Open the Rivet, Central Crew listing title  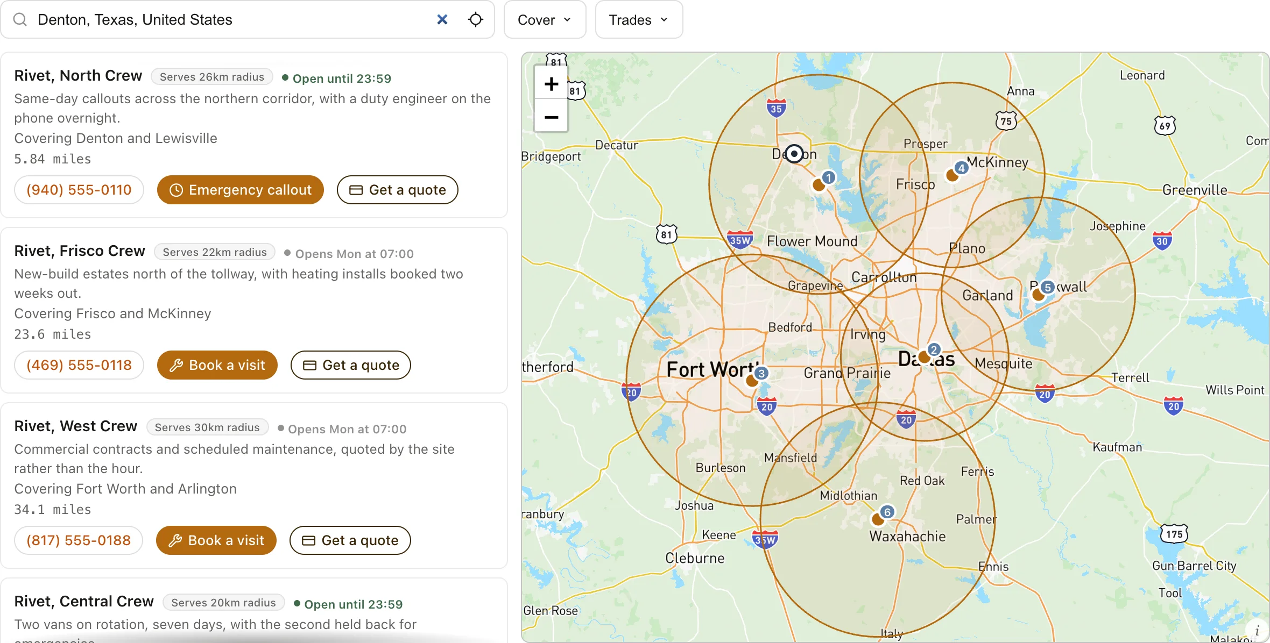[84, 602]
